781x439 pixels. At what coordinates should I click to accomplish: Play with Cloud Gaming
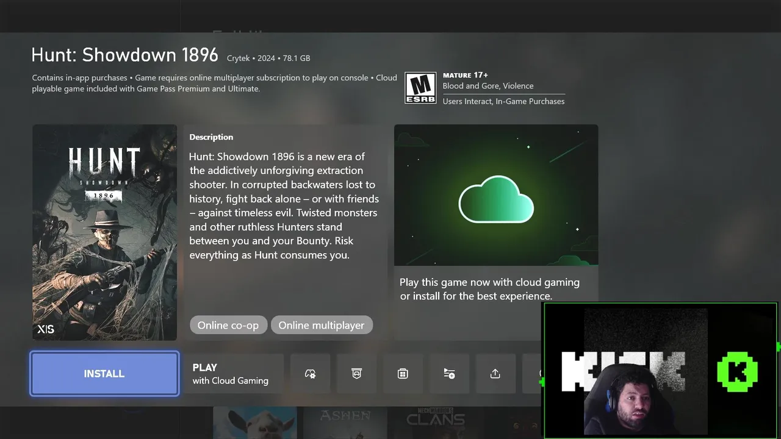coord(234,374)
